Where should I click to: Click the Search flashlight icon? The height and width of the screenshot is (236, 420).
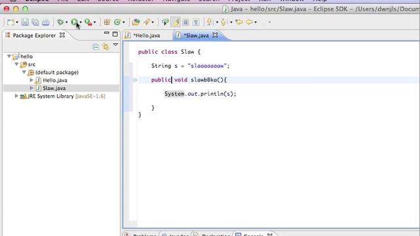[146, 22]
